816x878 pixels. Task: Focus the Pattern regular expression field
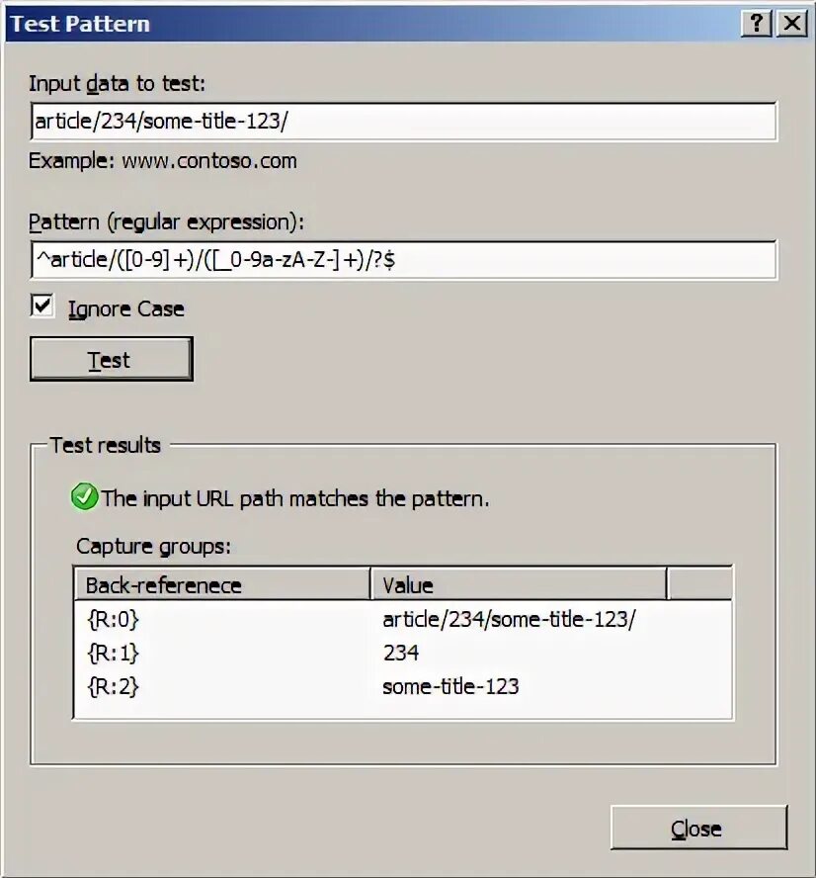pyautogui.click(x=403, y=260)
